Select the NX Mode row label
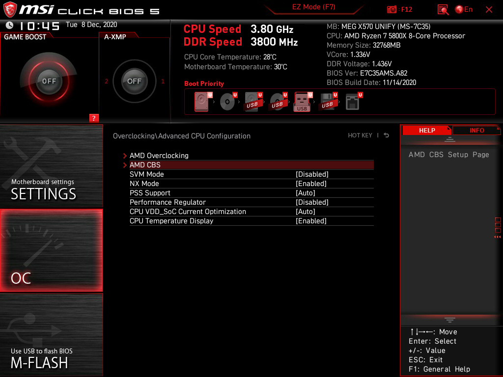 tap(144, 184)
